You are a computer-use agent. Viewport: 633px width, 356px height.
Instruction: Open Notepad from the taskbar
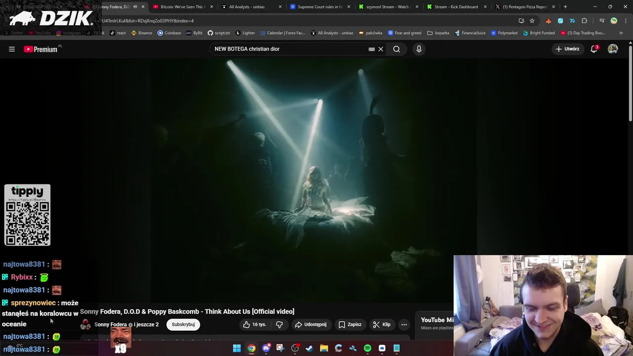(397, 348)
